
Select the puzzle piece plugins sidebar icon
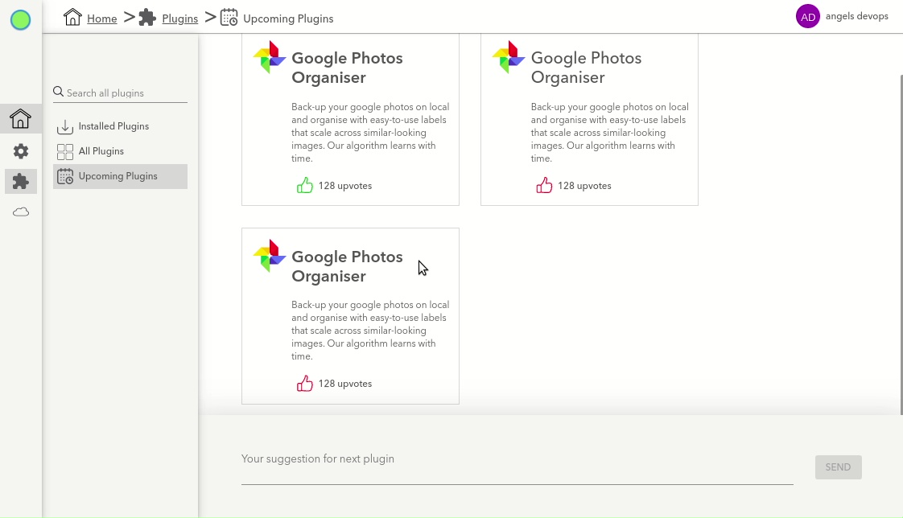(x=21, y=182)
